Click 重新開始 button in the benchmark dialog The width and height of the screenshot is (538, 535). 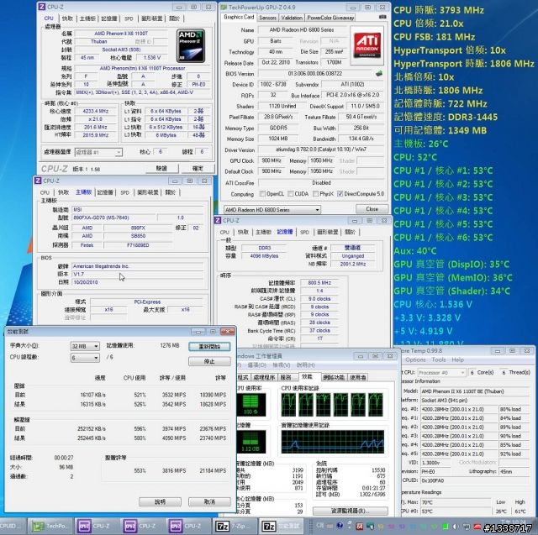coord(209,347)
